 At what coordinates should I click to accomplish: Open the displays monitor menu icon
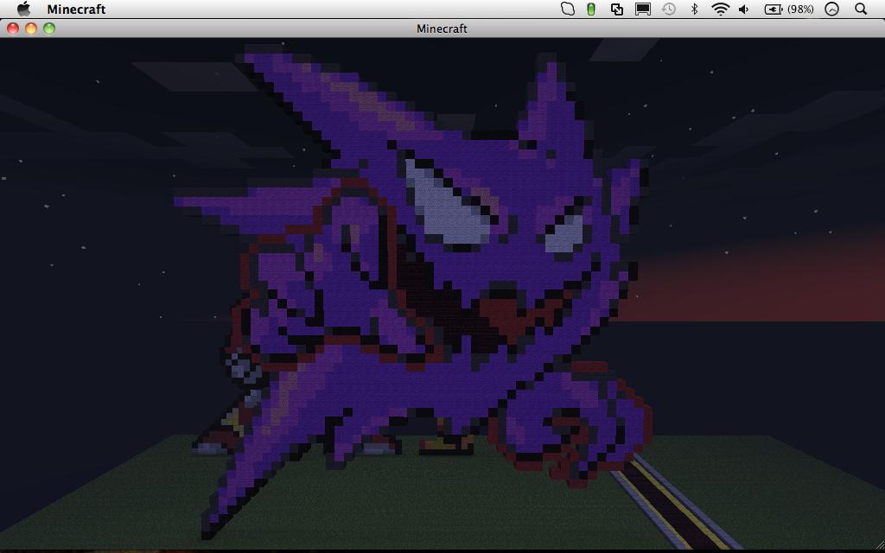(642, 9)
